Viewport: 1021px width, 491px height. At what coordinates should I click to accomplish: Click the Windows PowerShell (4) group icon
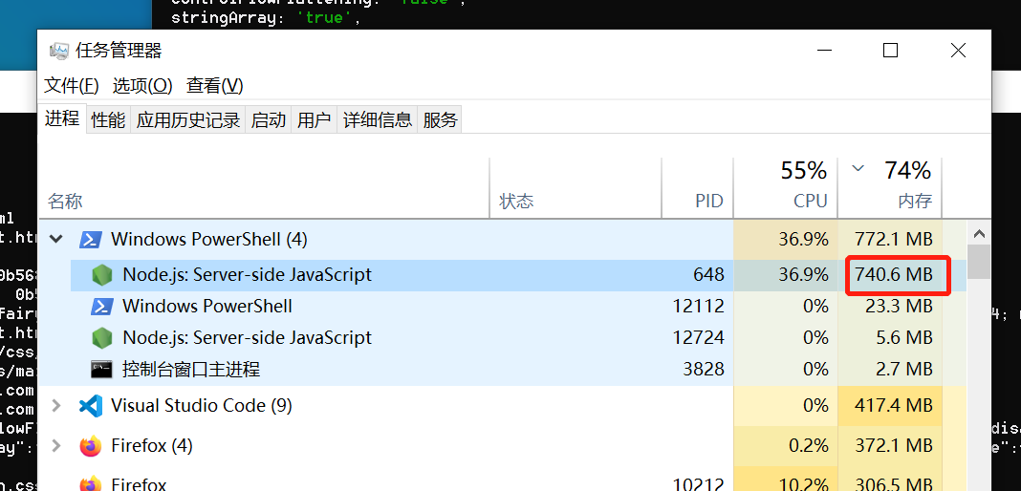90,240
